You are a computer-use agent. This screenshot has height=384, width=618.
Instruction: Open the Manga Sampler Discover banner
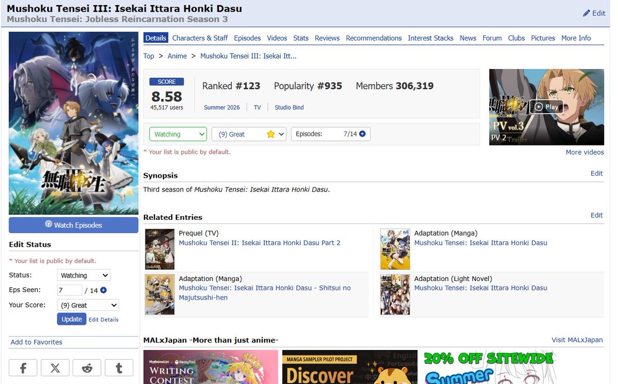pyautogui.click(x=350, y=367)
